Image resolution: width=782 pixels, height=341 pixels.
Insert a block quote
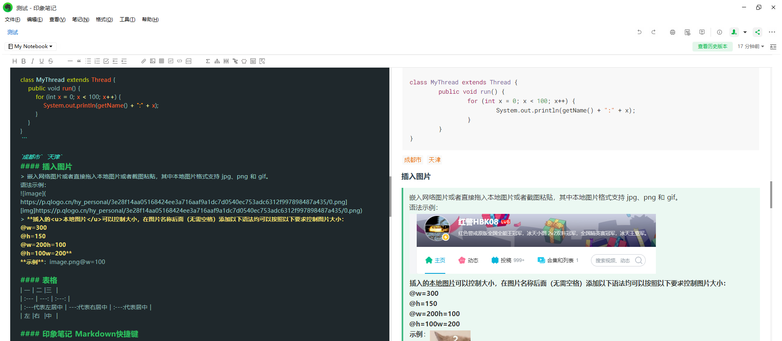click(x=79, y=61)
